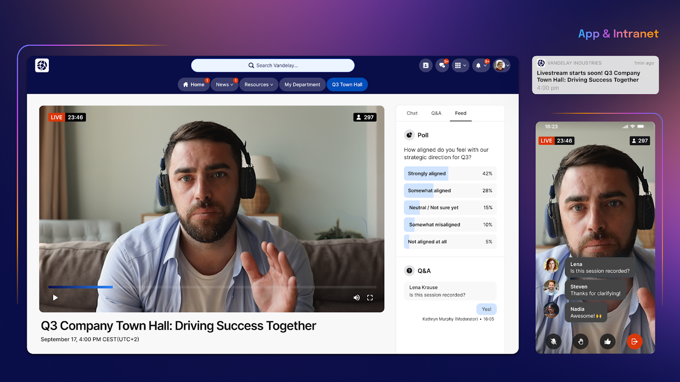Tap the raise hand icon on mobile stream
Image resolution: width=680 pixels, height=382 pixels.
click(581, 341)
